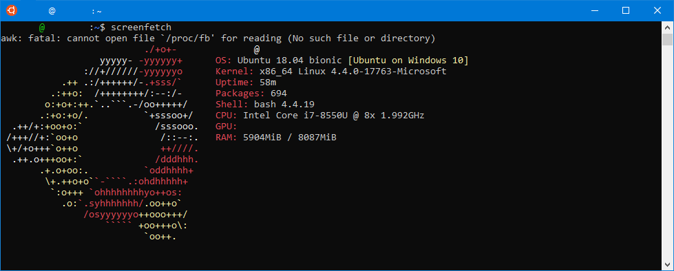This screenshot has width=674, height=271.
Task: Click the 'GPU:' label
Action: coord(227,127)
